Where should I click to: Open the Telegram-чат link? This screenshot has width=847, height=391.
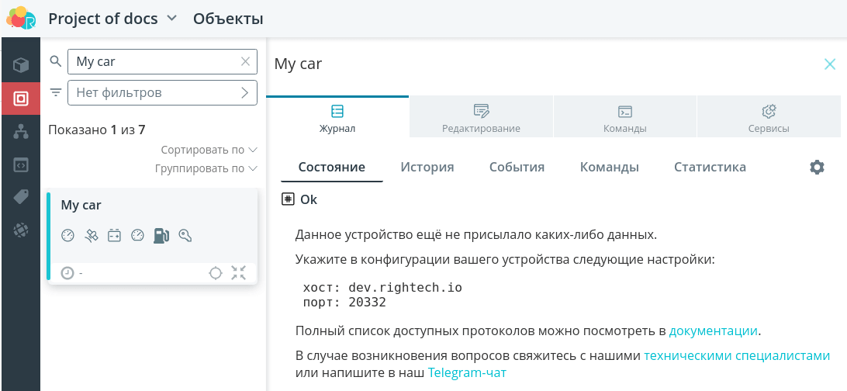point(467,372)
